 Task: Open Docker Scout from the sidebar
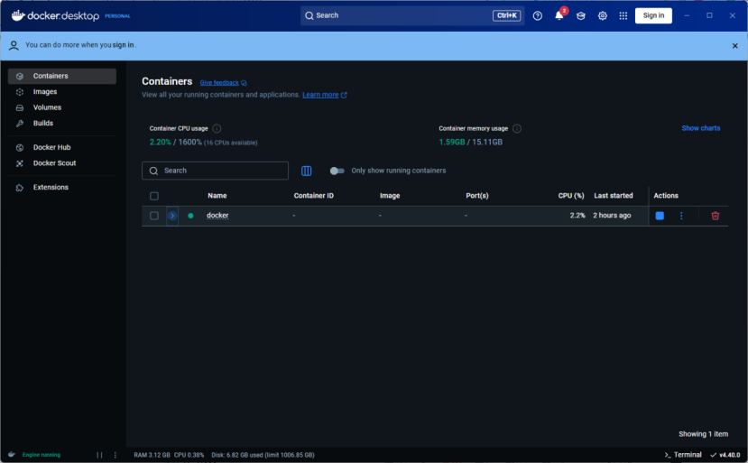[62, 163]
